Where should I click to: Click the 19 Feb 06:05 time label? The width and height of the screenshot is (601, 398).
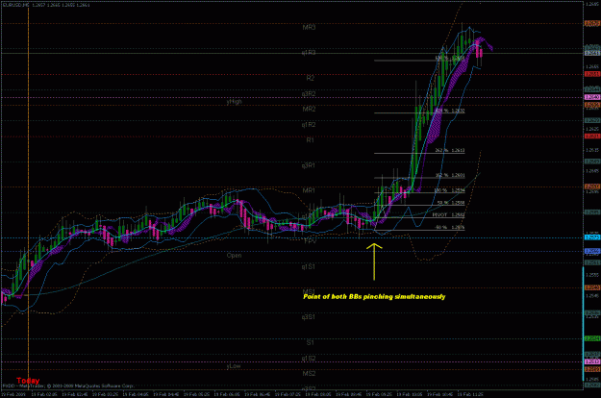click(x=227, y=394)
